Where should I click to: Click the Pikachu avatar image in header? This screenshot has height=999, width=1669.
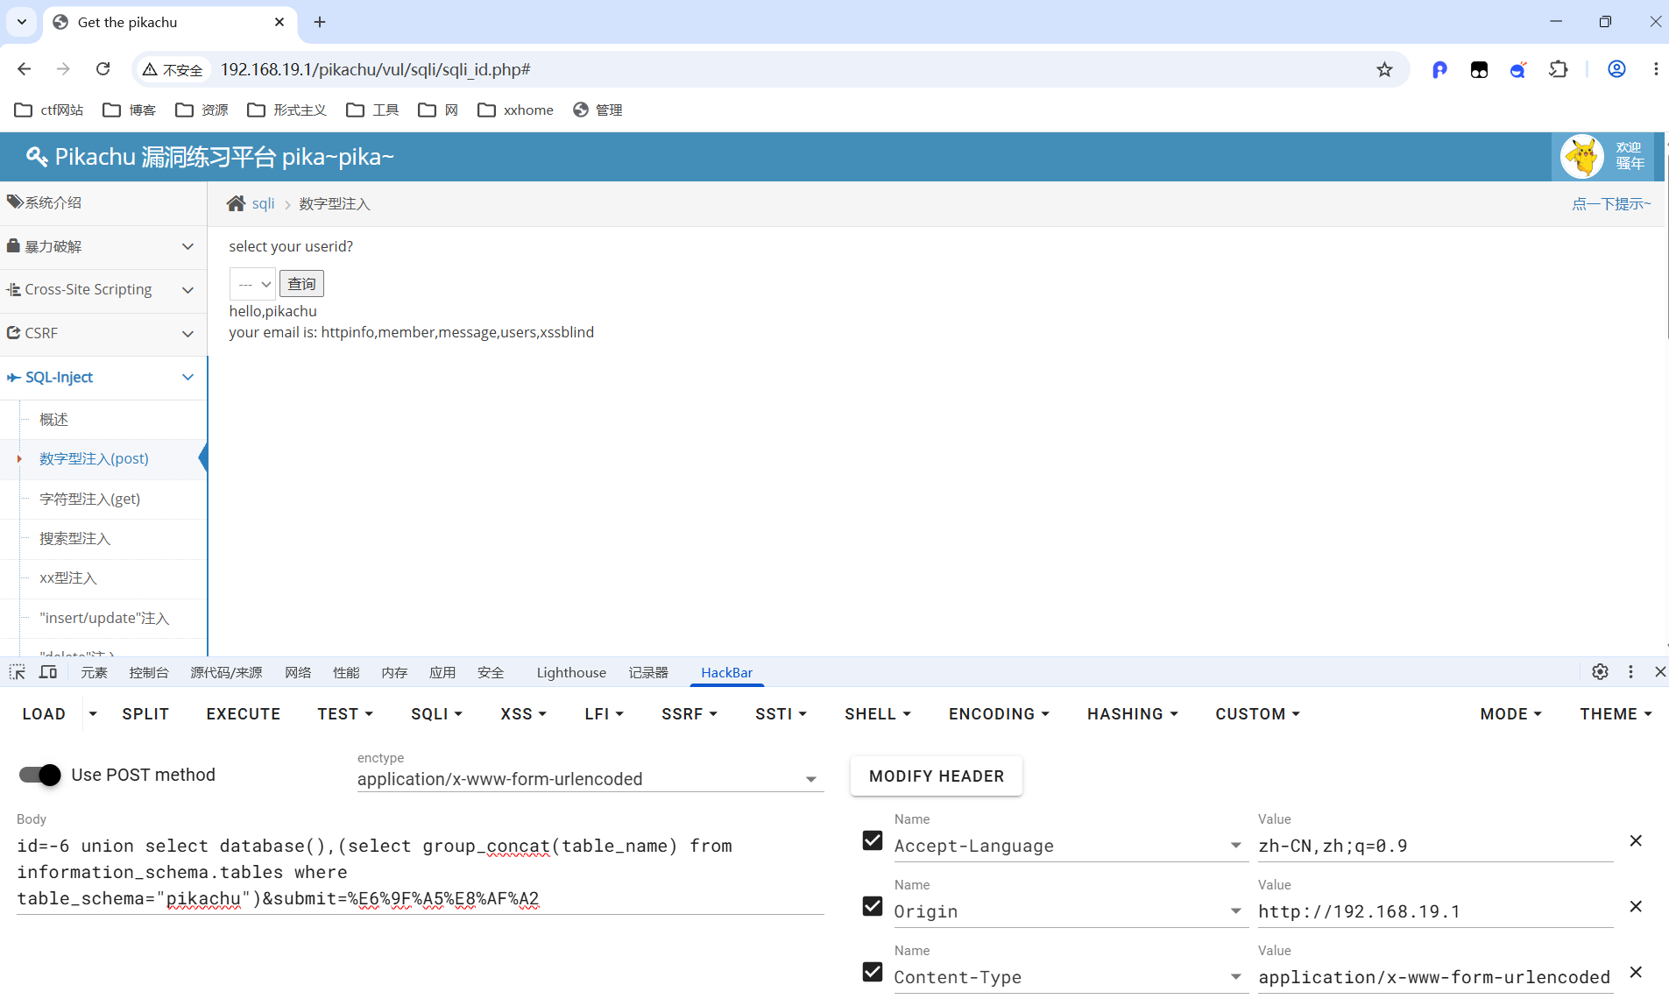[1582, 157]
